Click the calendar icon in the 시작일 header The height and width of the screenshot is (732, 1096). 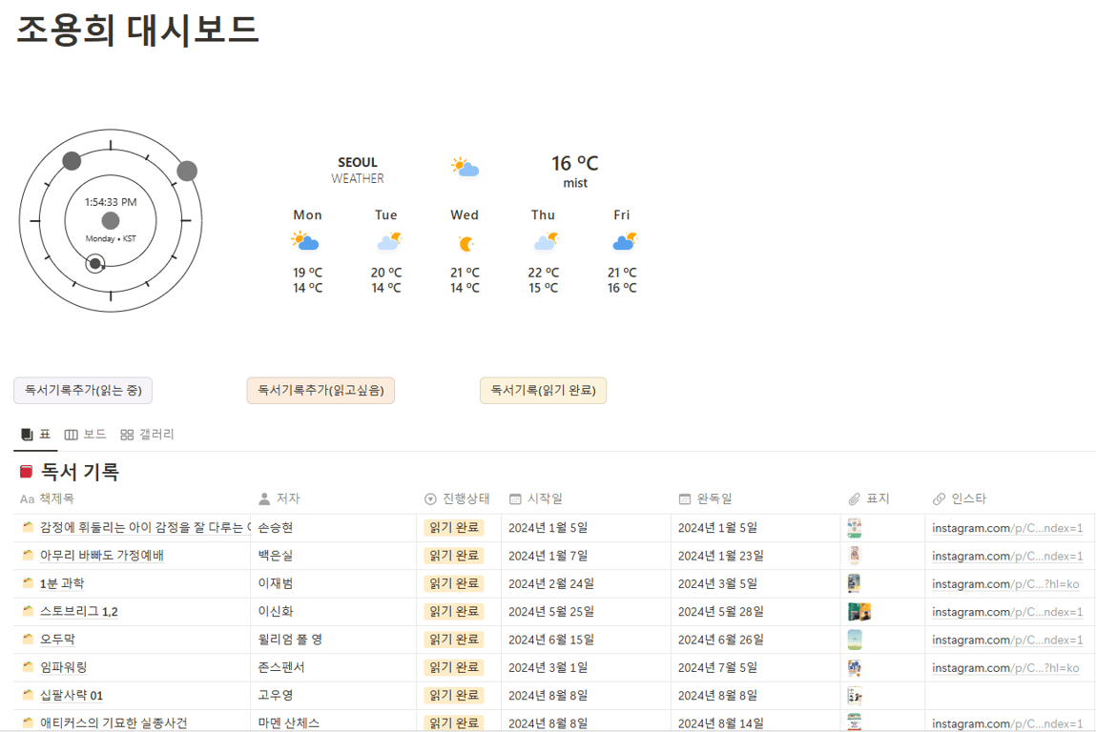point(513,498)
